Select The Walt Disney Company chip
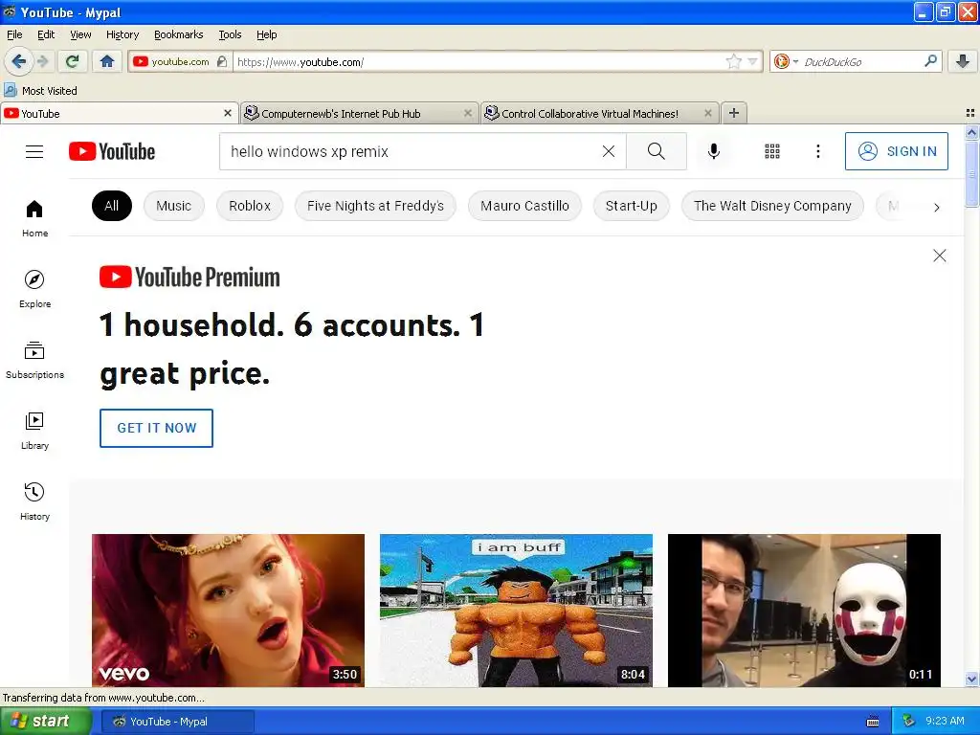 click(772, 206)
